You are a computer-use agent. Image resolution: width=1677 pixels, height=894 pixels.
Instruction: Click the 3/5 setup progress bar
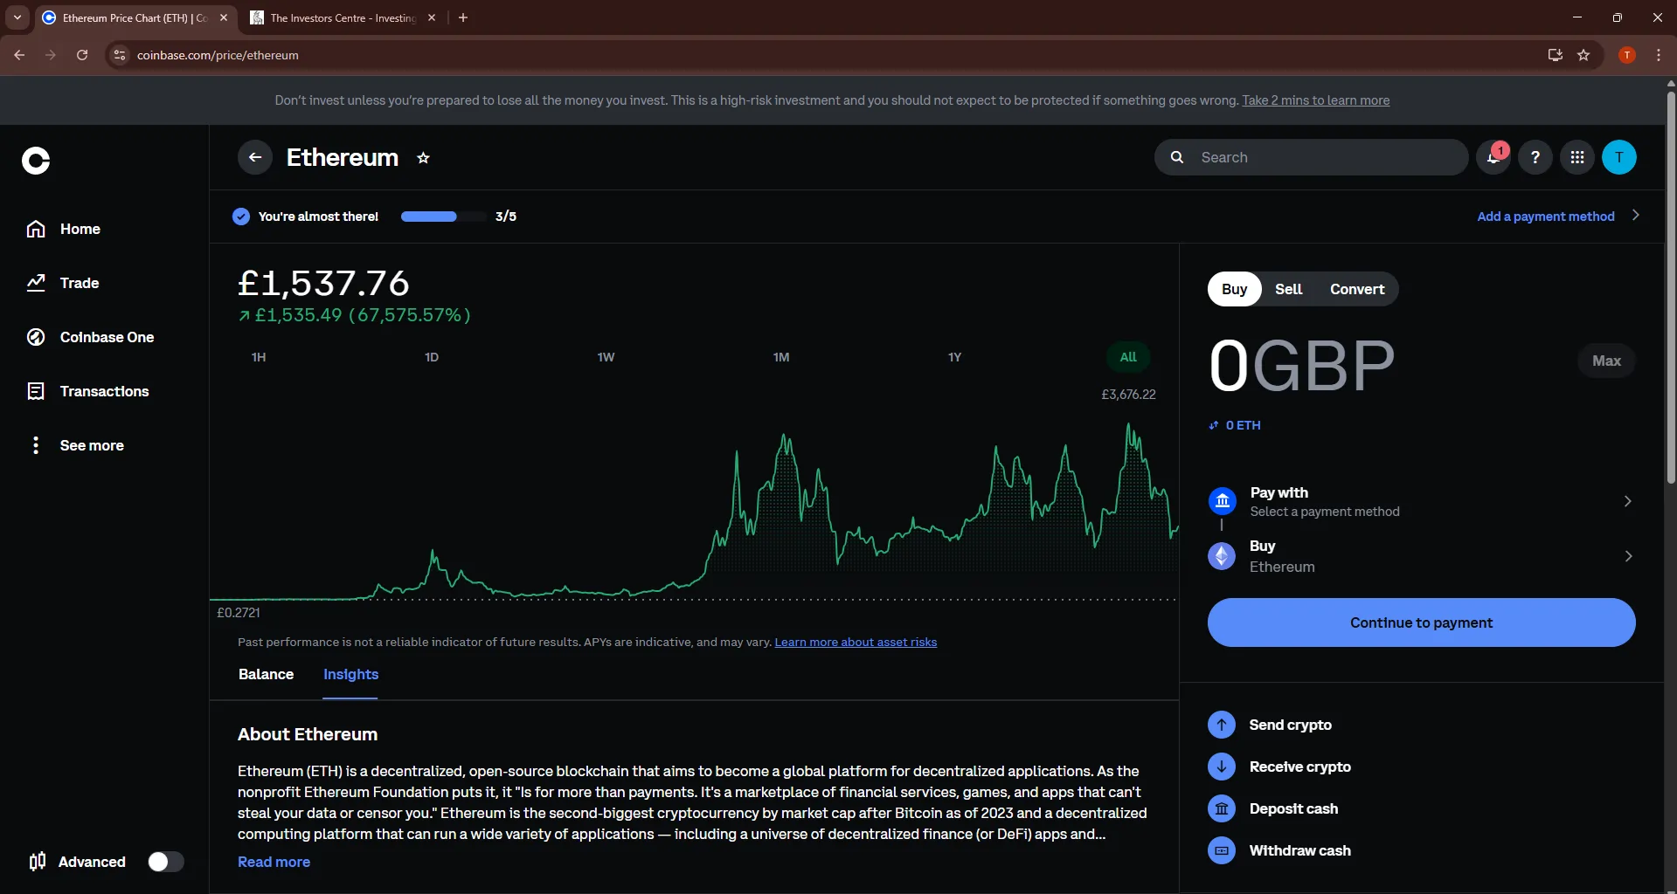point(443,217)
